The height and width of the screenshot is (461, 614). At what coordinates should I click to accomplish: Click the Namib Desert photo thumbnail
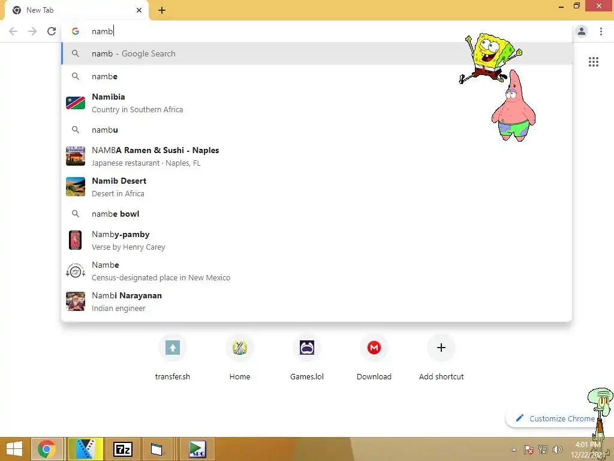pyautogui.click(x=76, y=187)
